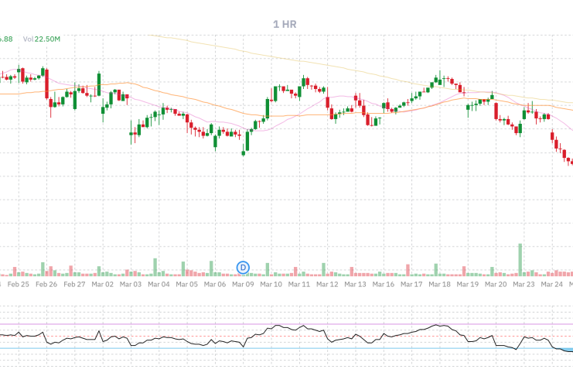Click the Mar 02 date label
Screen dimensions: 573x376
click(x=103, y=284)
